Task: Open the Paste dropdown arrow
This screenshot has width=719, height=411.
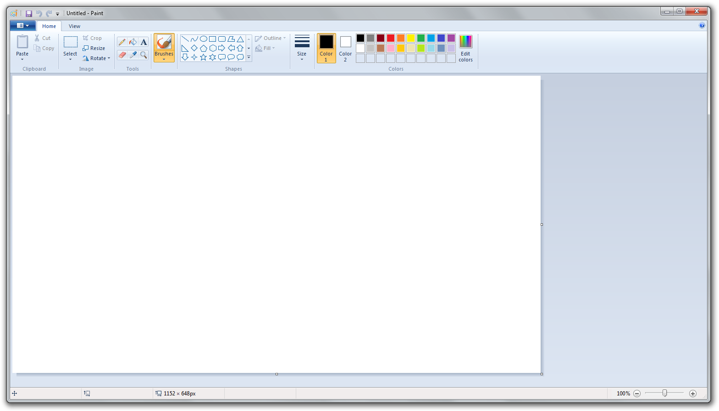Action: point(22,59)
